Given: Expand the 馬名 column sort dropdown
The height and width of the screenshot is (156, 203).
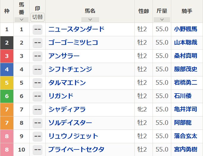Looking at the screenshot, I should (x=90, y=19).
